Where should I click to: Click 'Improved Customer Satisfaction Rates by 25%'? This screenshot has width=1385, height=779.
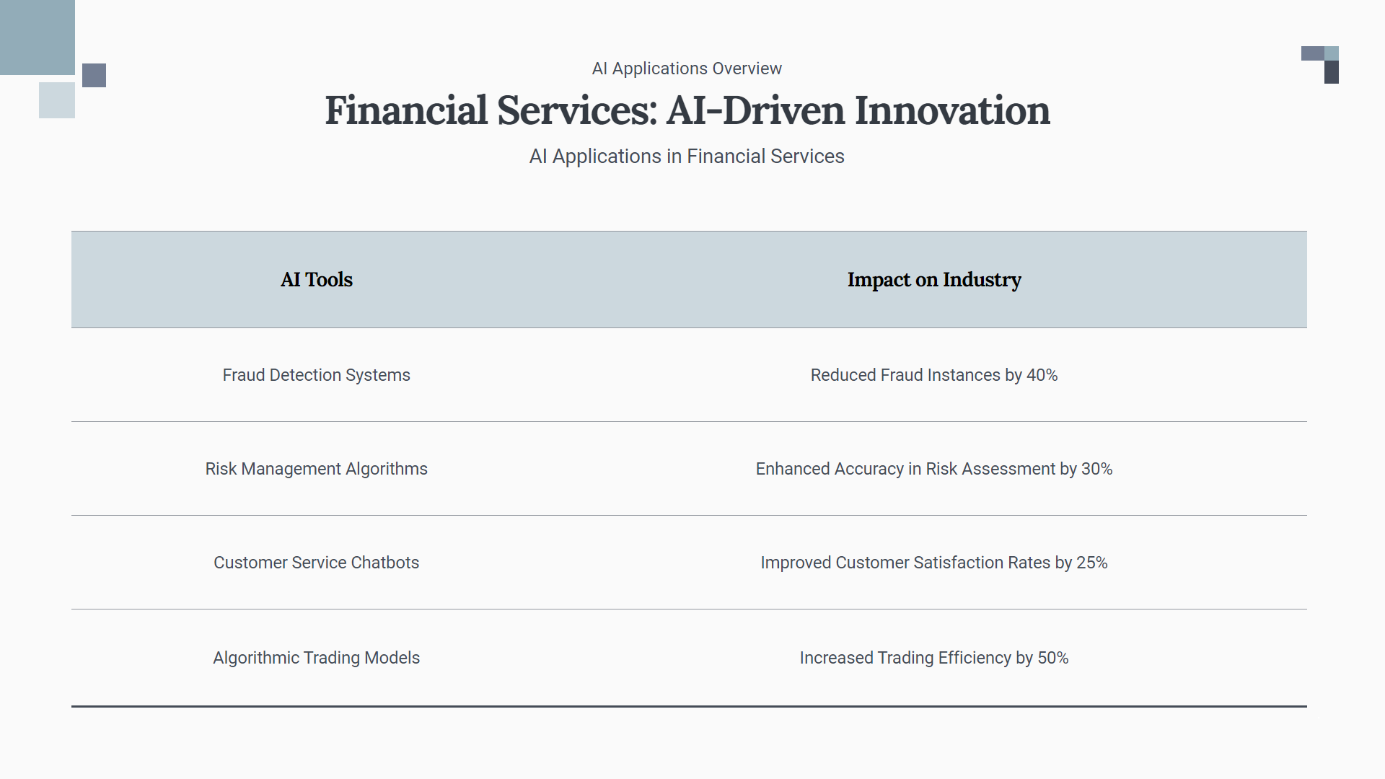(934, 563)
